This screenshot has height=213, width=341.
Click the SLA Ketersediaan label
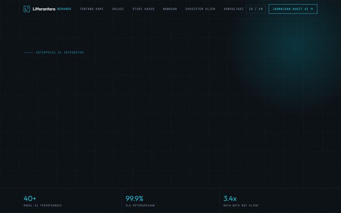point(140,205)
